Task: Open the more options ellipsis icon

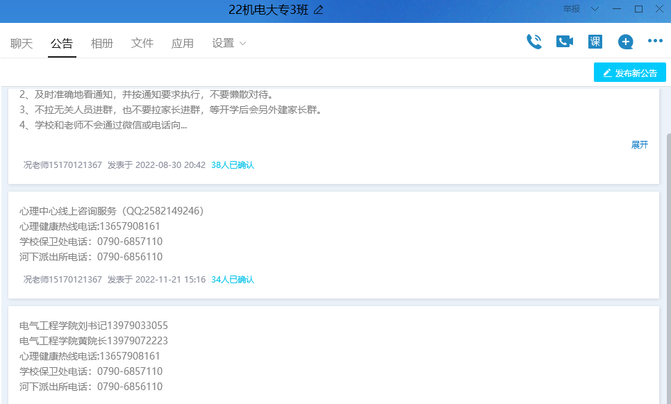Action: 655,42
